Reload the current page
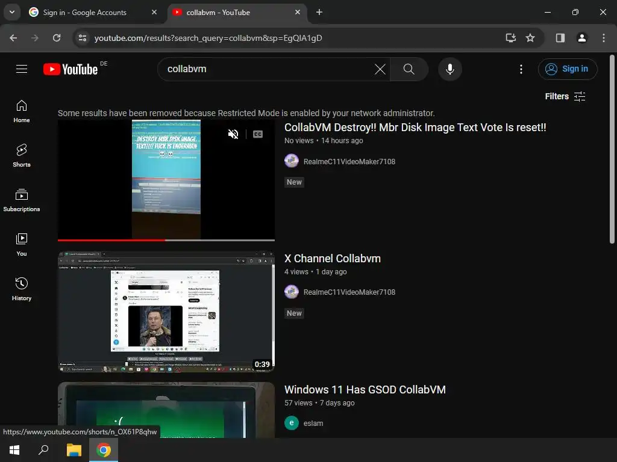 pyautogui.click(x=57, y=38)
